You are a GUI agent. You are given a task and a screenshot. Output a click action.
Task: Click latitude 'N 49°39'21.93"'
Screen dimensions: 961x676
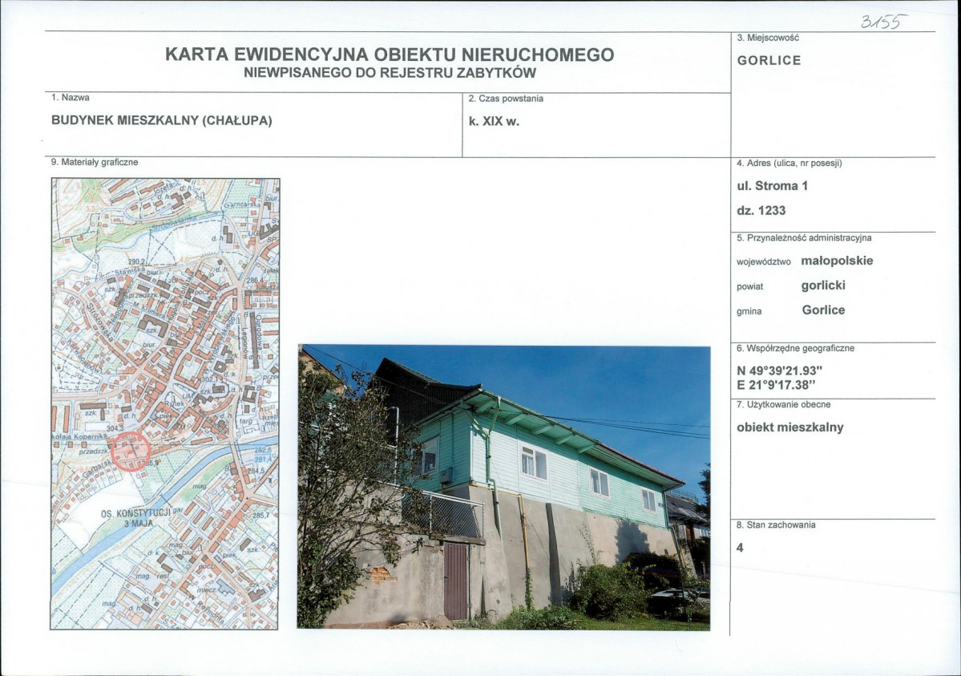pyautogui.click(x=780, y=371)
